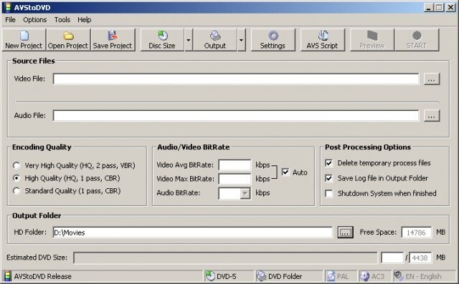Browse for a Video File
The width and height of the screenshot is (459, 284).
point(432,79)
